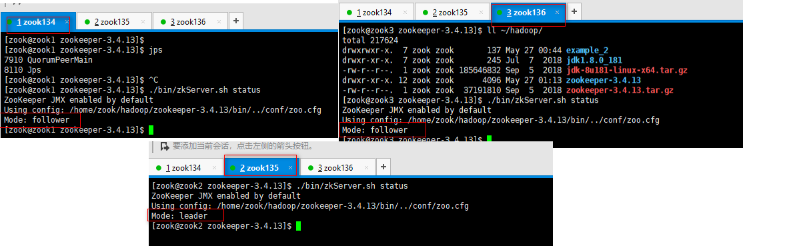The image size is (787, 246).
Task: Close the 1 zook134 tab in the zook3 terminal window
Action: pos(405,13)
